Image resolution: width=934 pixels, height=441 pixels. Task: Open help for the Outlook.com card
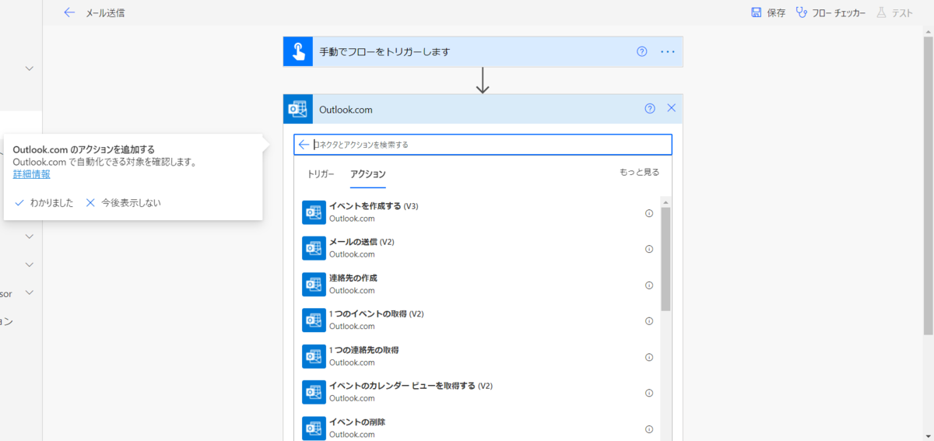click(x=650, y=109)
